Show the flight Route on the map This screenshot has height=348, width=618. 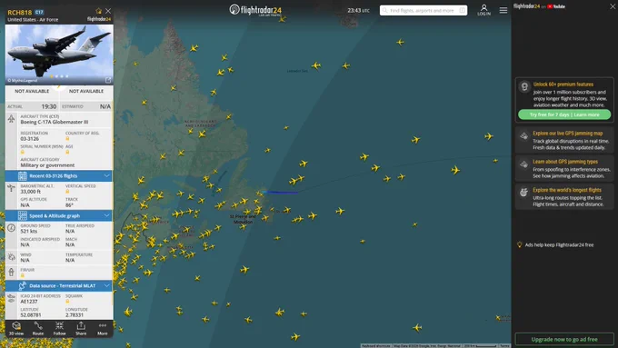(x=38, y=328)
